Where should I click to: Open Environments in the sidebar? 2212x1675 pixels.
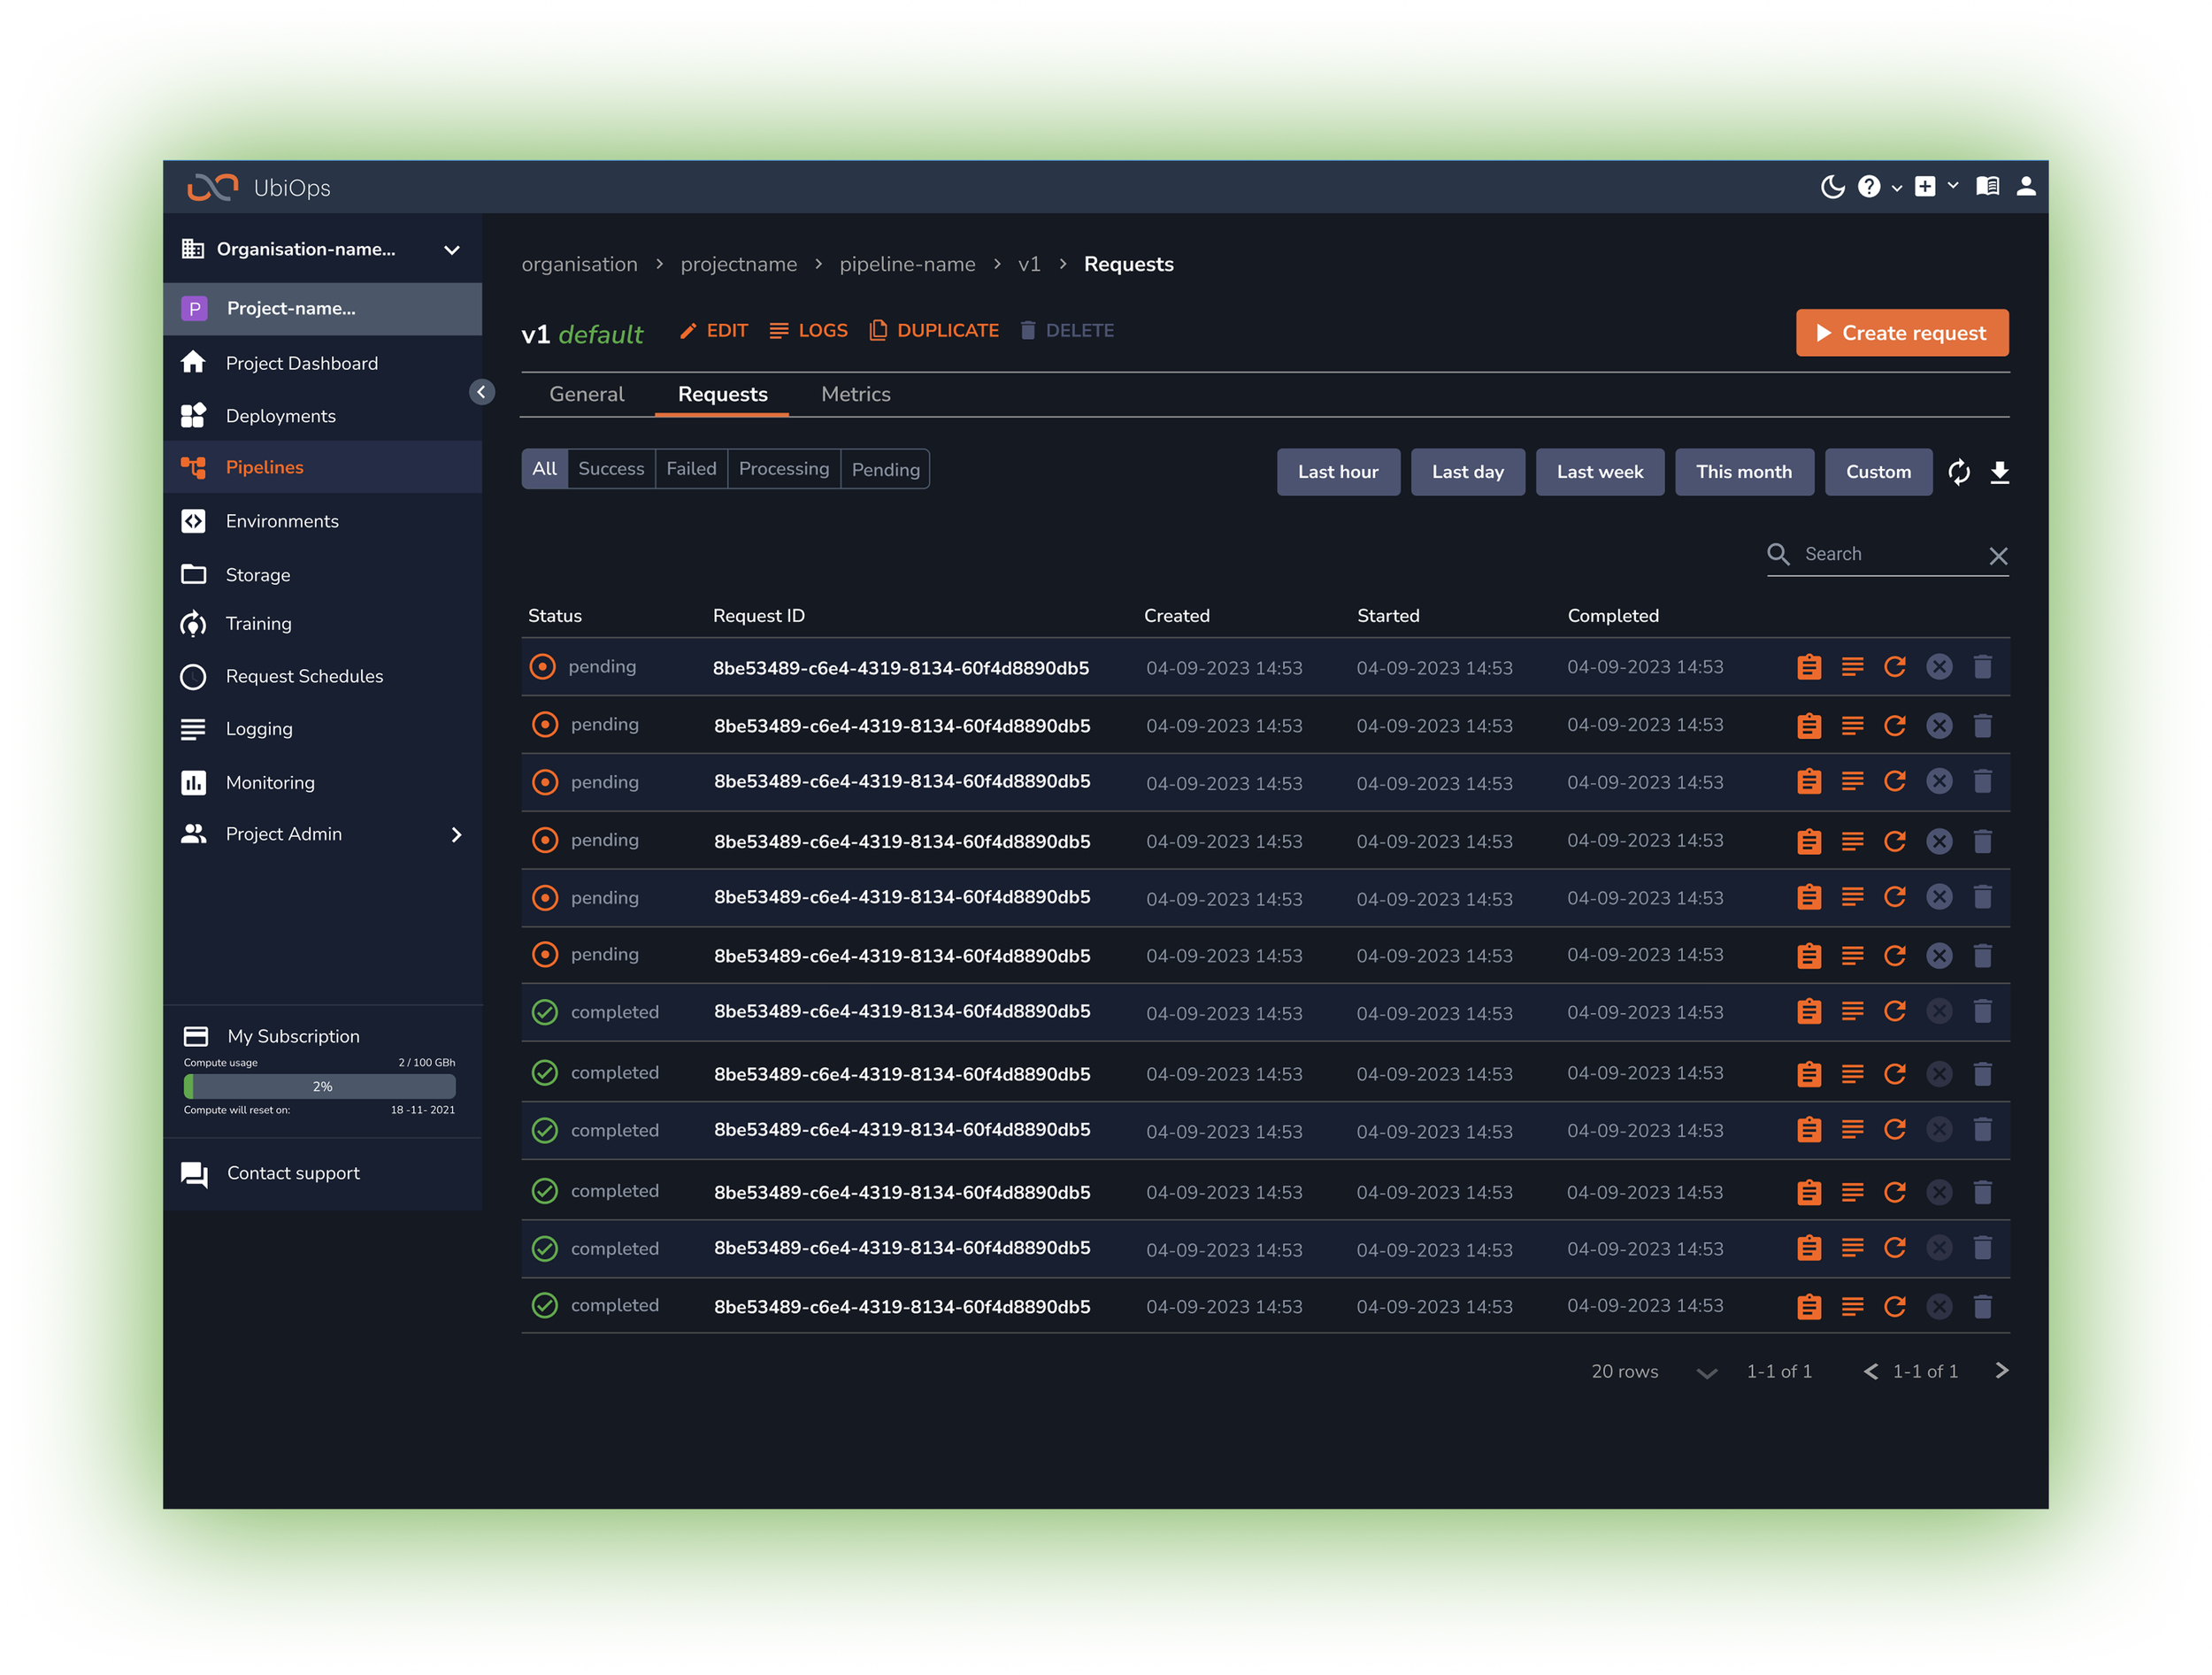click(282, 521)
